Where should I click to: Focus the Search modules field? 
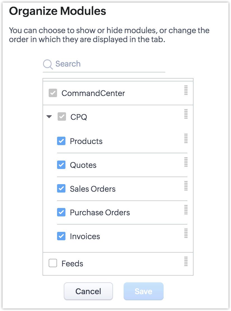tap(109, 64)
